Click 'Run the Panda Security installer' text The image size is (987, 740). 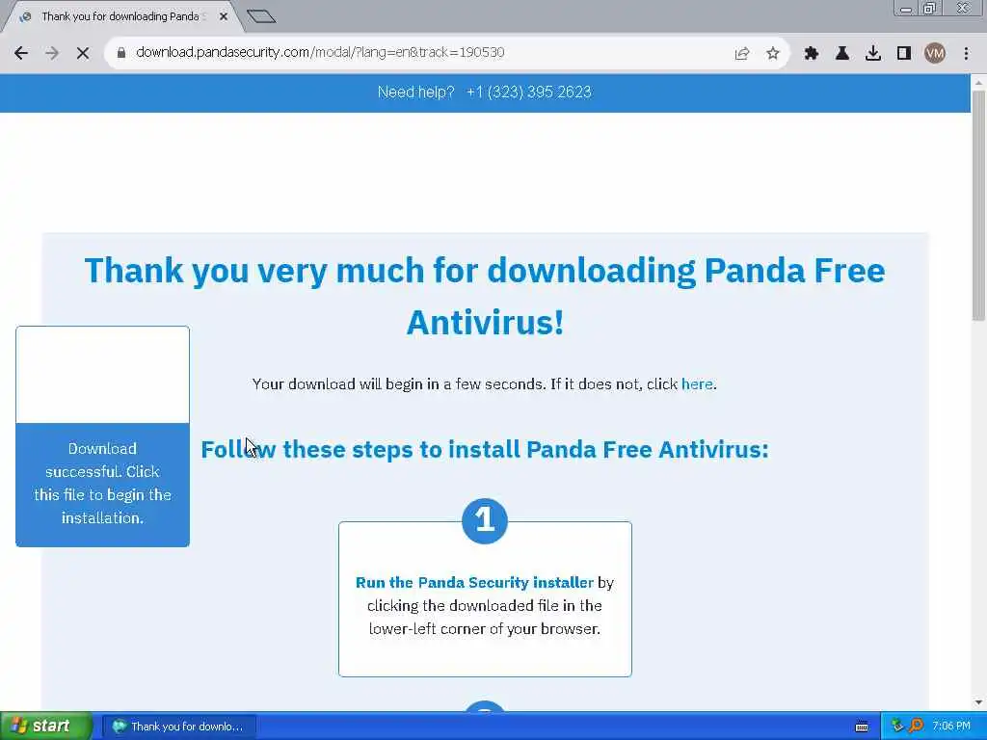coord(474,582)
